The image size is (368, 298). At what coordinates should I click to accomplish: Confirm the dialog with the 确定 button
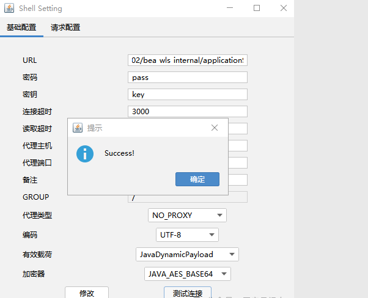click(x=197, y=180)
